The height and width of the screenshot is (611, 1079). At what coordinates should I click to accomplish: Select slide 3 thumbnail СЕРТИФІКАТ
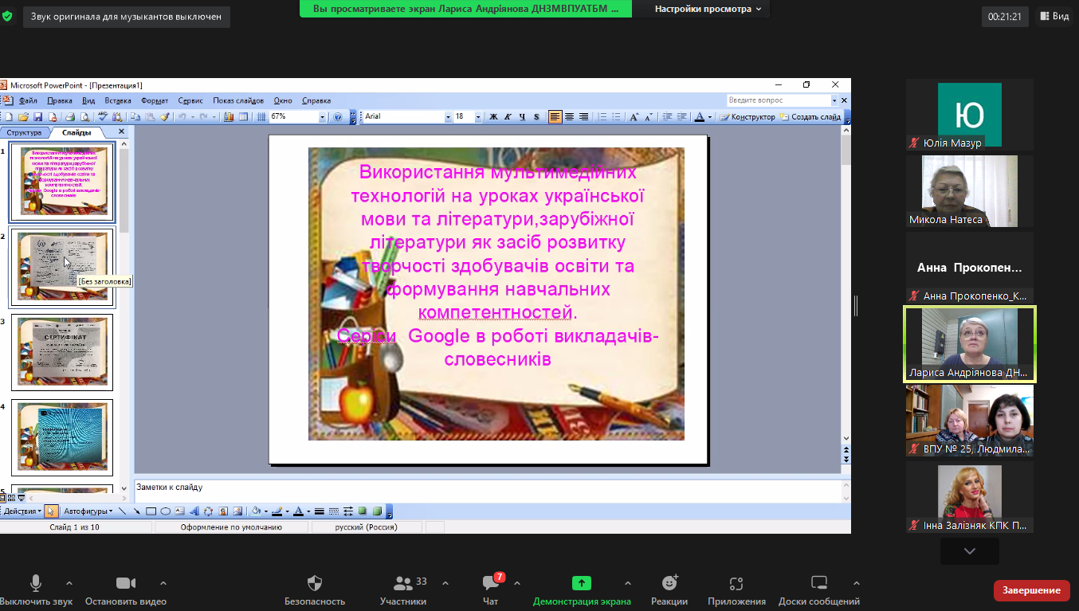point(62,352)
